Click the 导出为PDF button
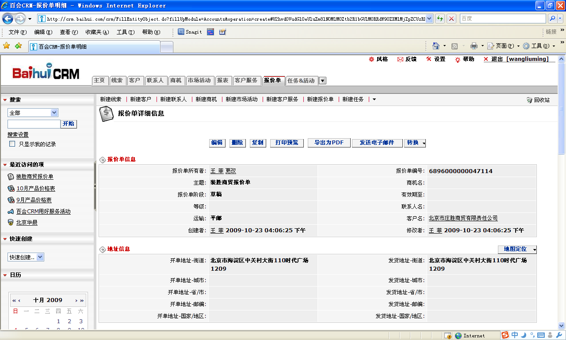 point(329,143)
